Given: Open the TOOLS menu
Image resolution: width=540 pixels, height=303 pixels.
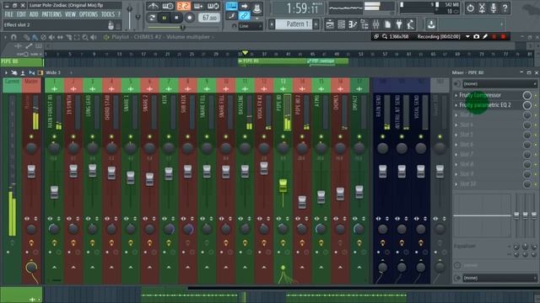Looking at the screenshot, I should click(x=108, y=14).
